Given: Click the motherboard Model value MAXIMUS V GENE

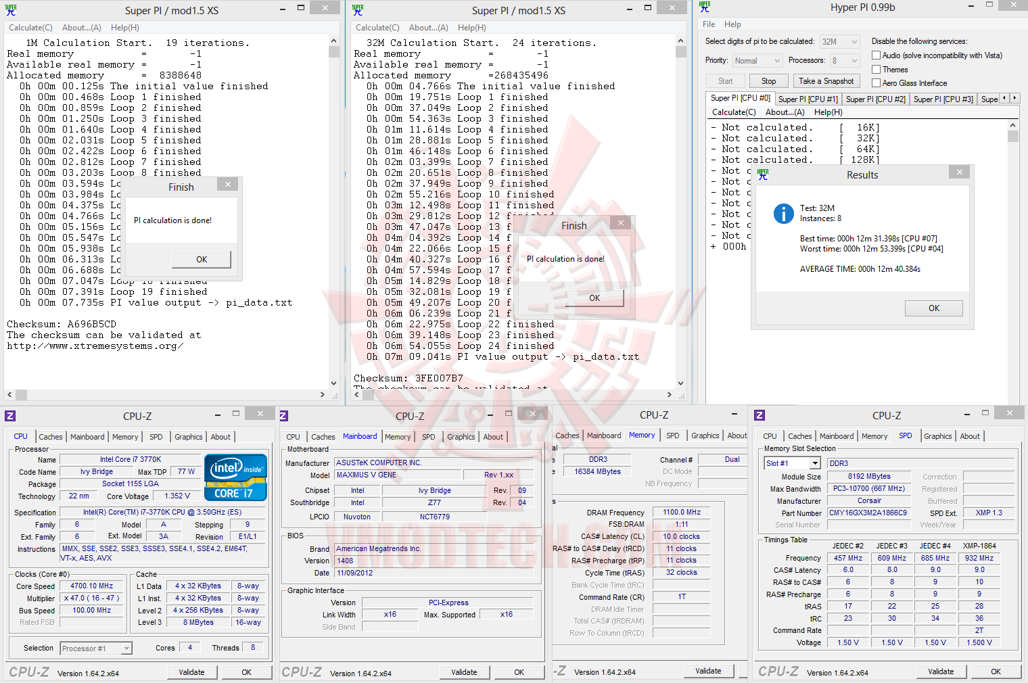Looking at the screenshot, I should pos(398,475).
